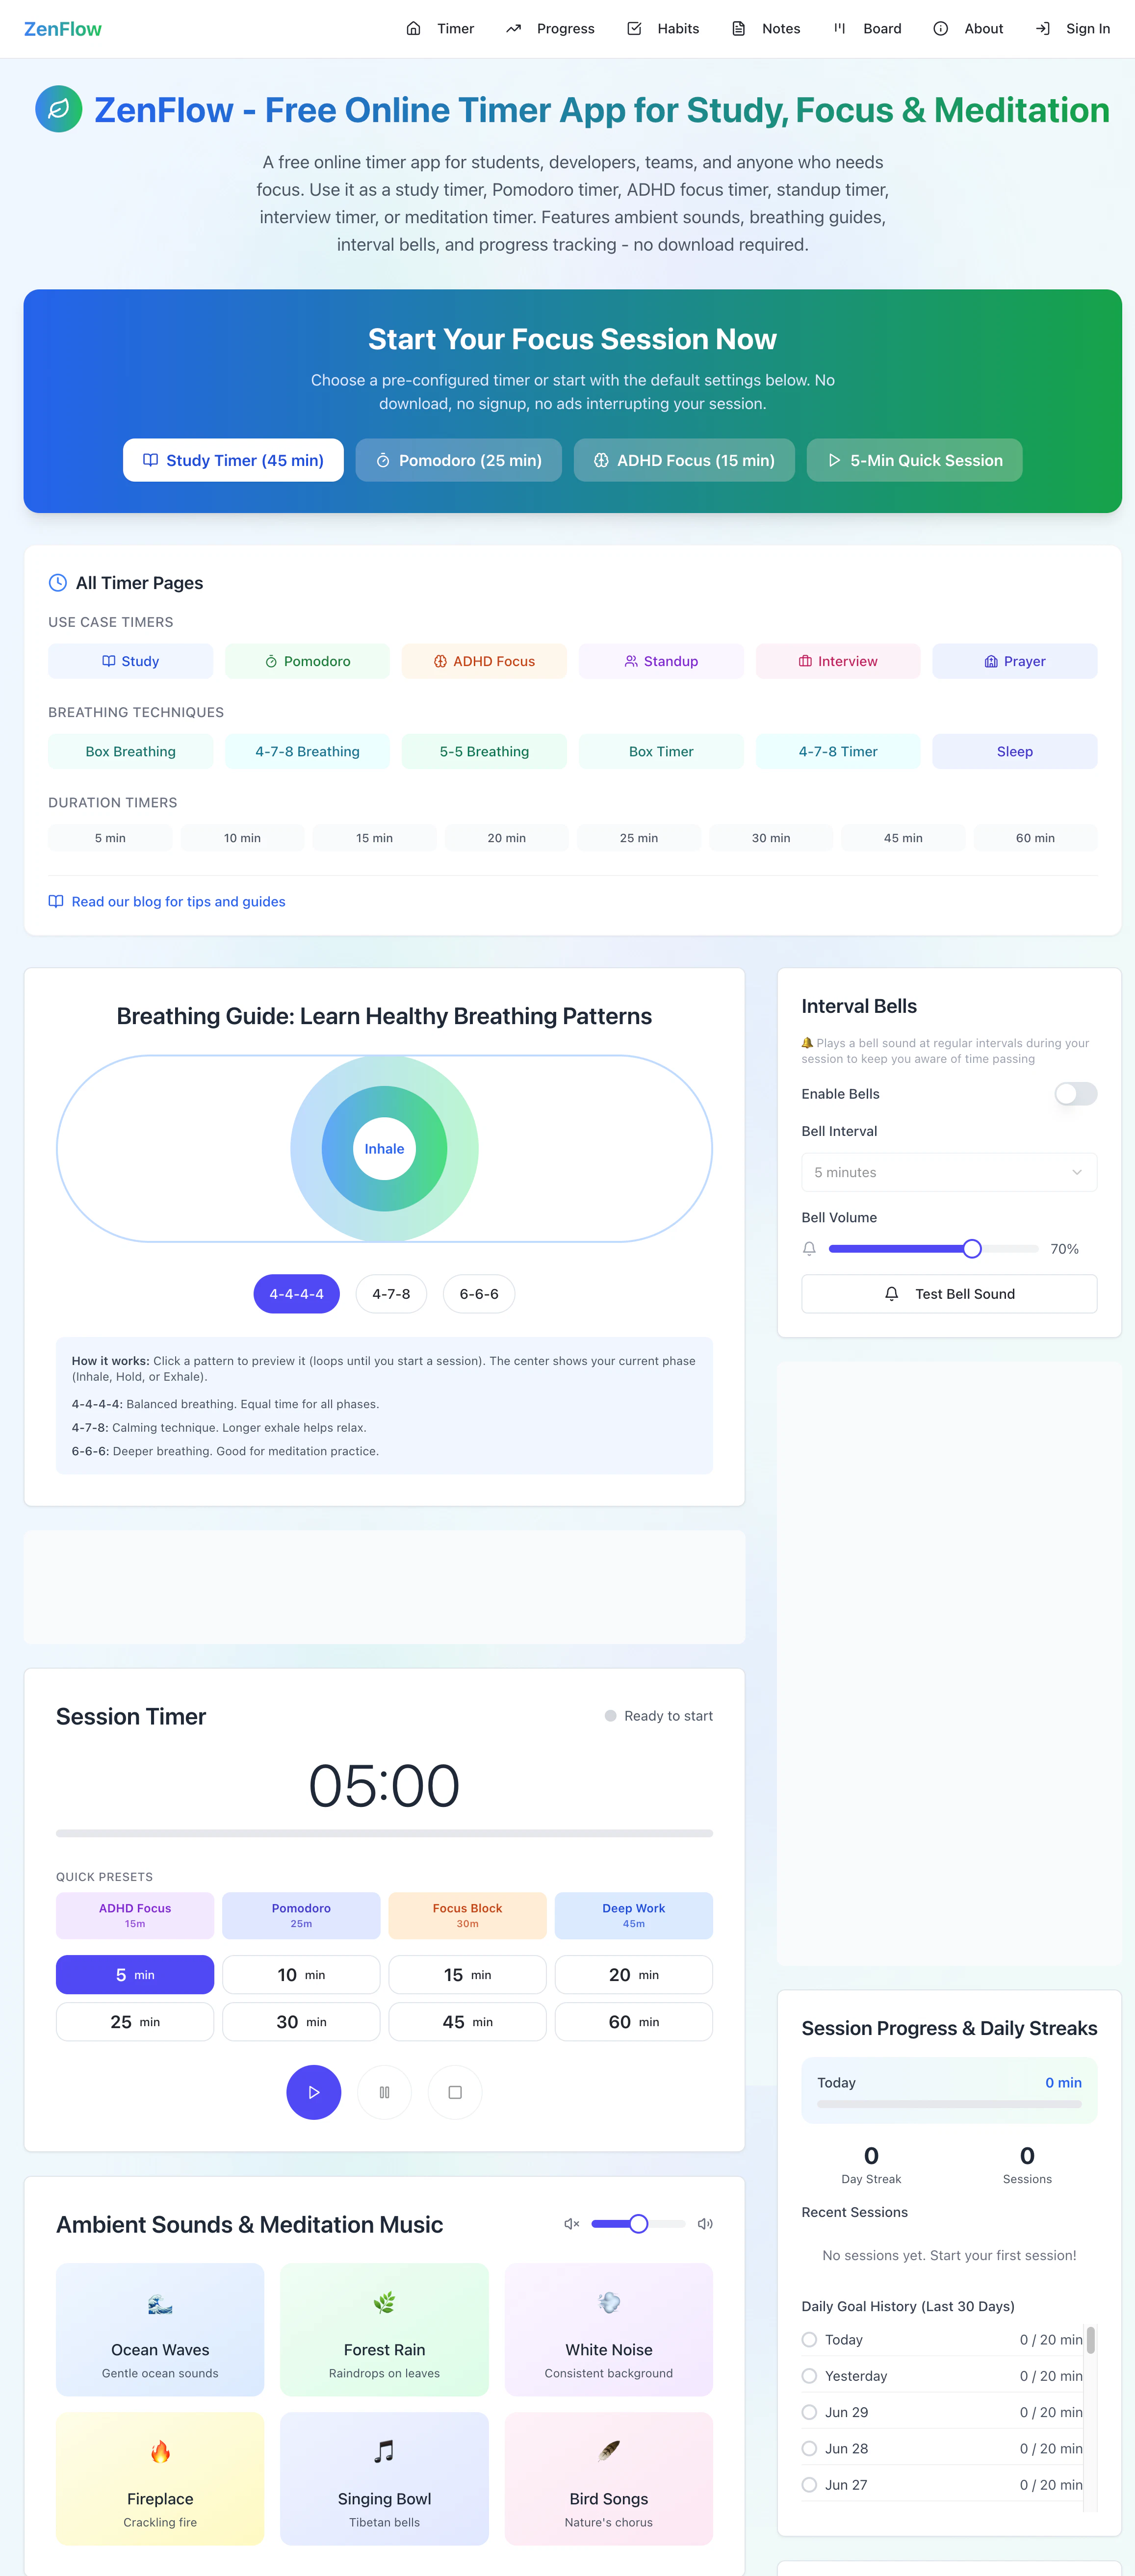Select the 30 min session duration
1135x2576 pixels.
301,2022
